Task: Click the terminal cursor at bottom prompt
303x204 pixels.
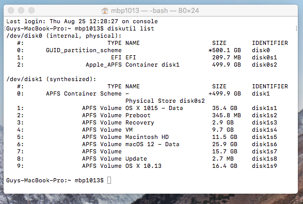Action: 109,180
